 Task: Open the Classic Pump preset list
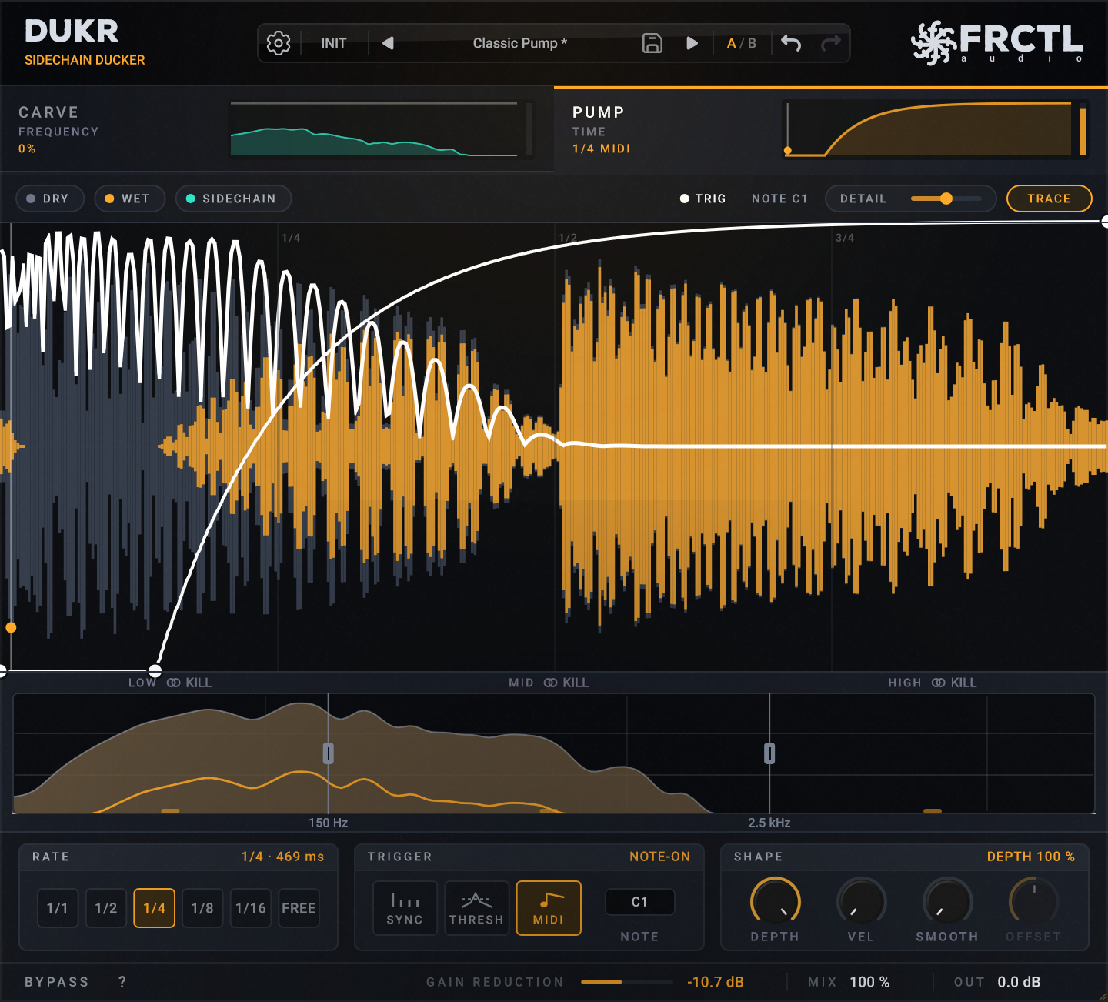519,43
